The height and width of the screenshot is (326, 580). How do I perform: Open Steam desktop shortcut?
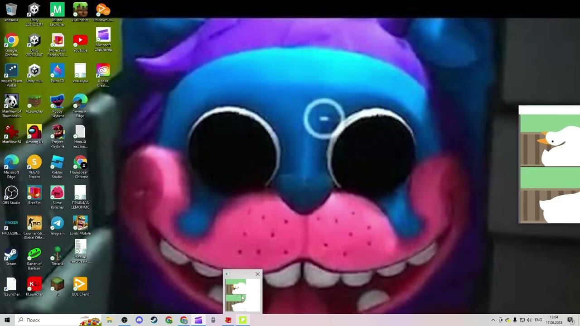tap(11, 256)
